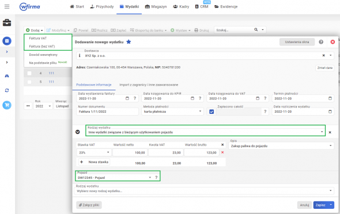Open search options dropdown arrow
340x214 pixels.
(x=263, y=30)
